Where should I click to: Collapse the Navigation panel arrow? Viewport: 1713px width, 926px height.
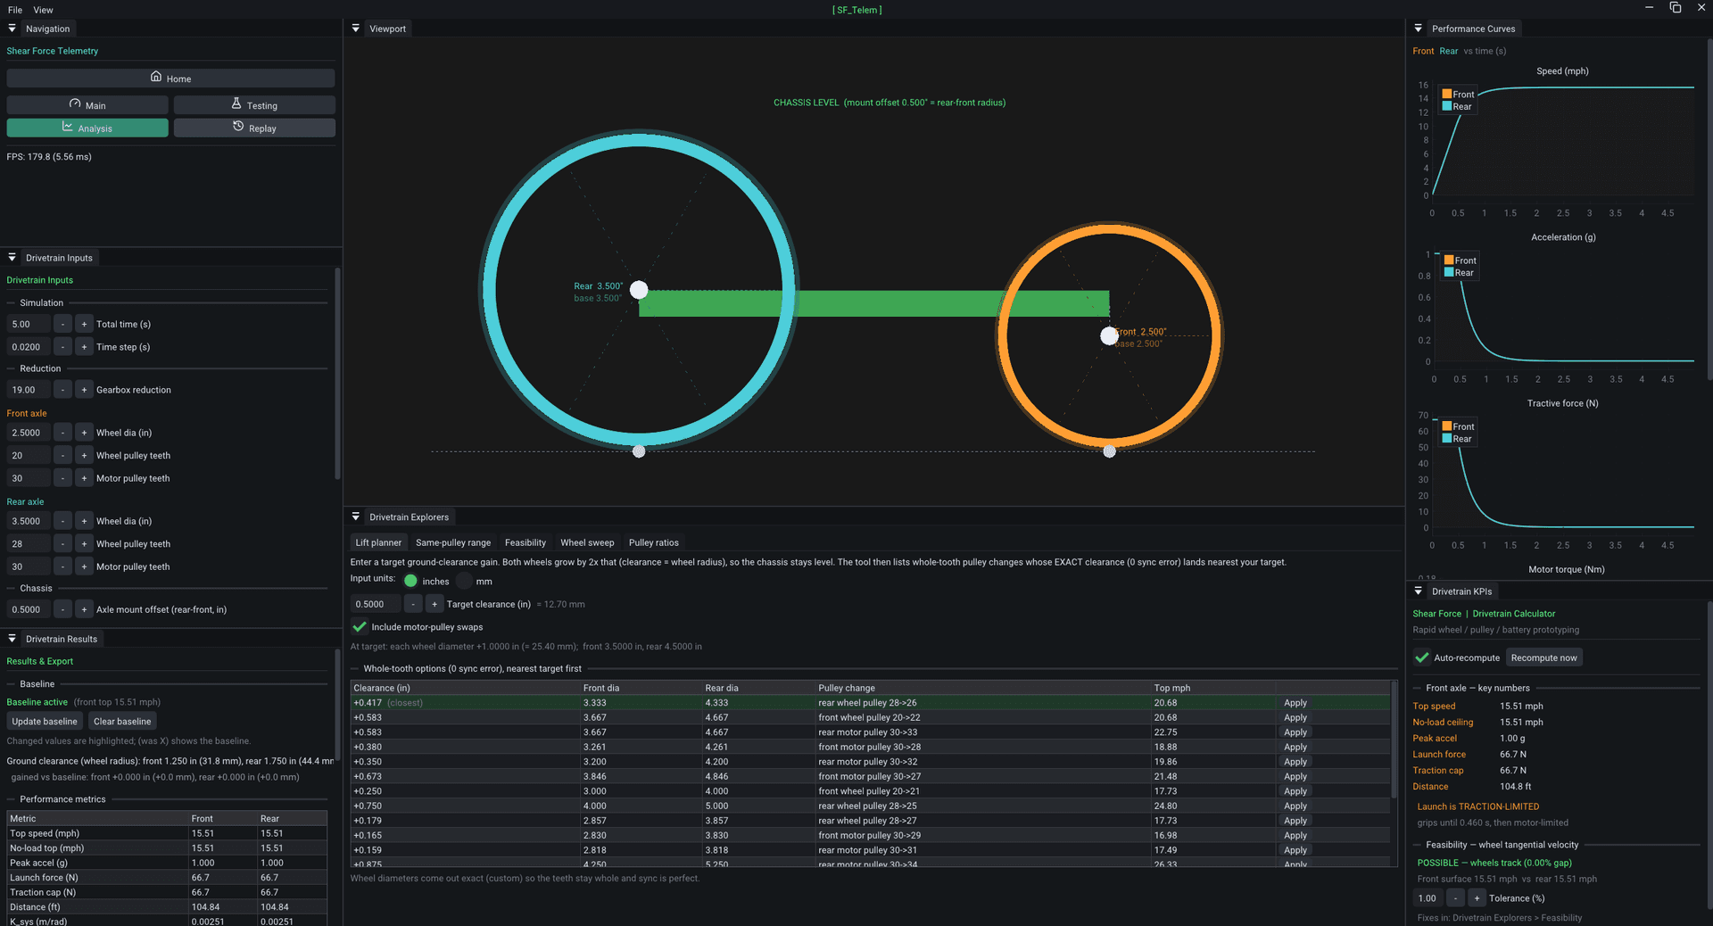12,29
